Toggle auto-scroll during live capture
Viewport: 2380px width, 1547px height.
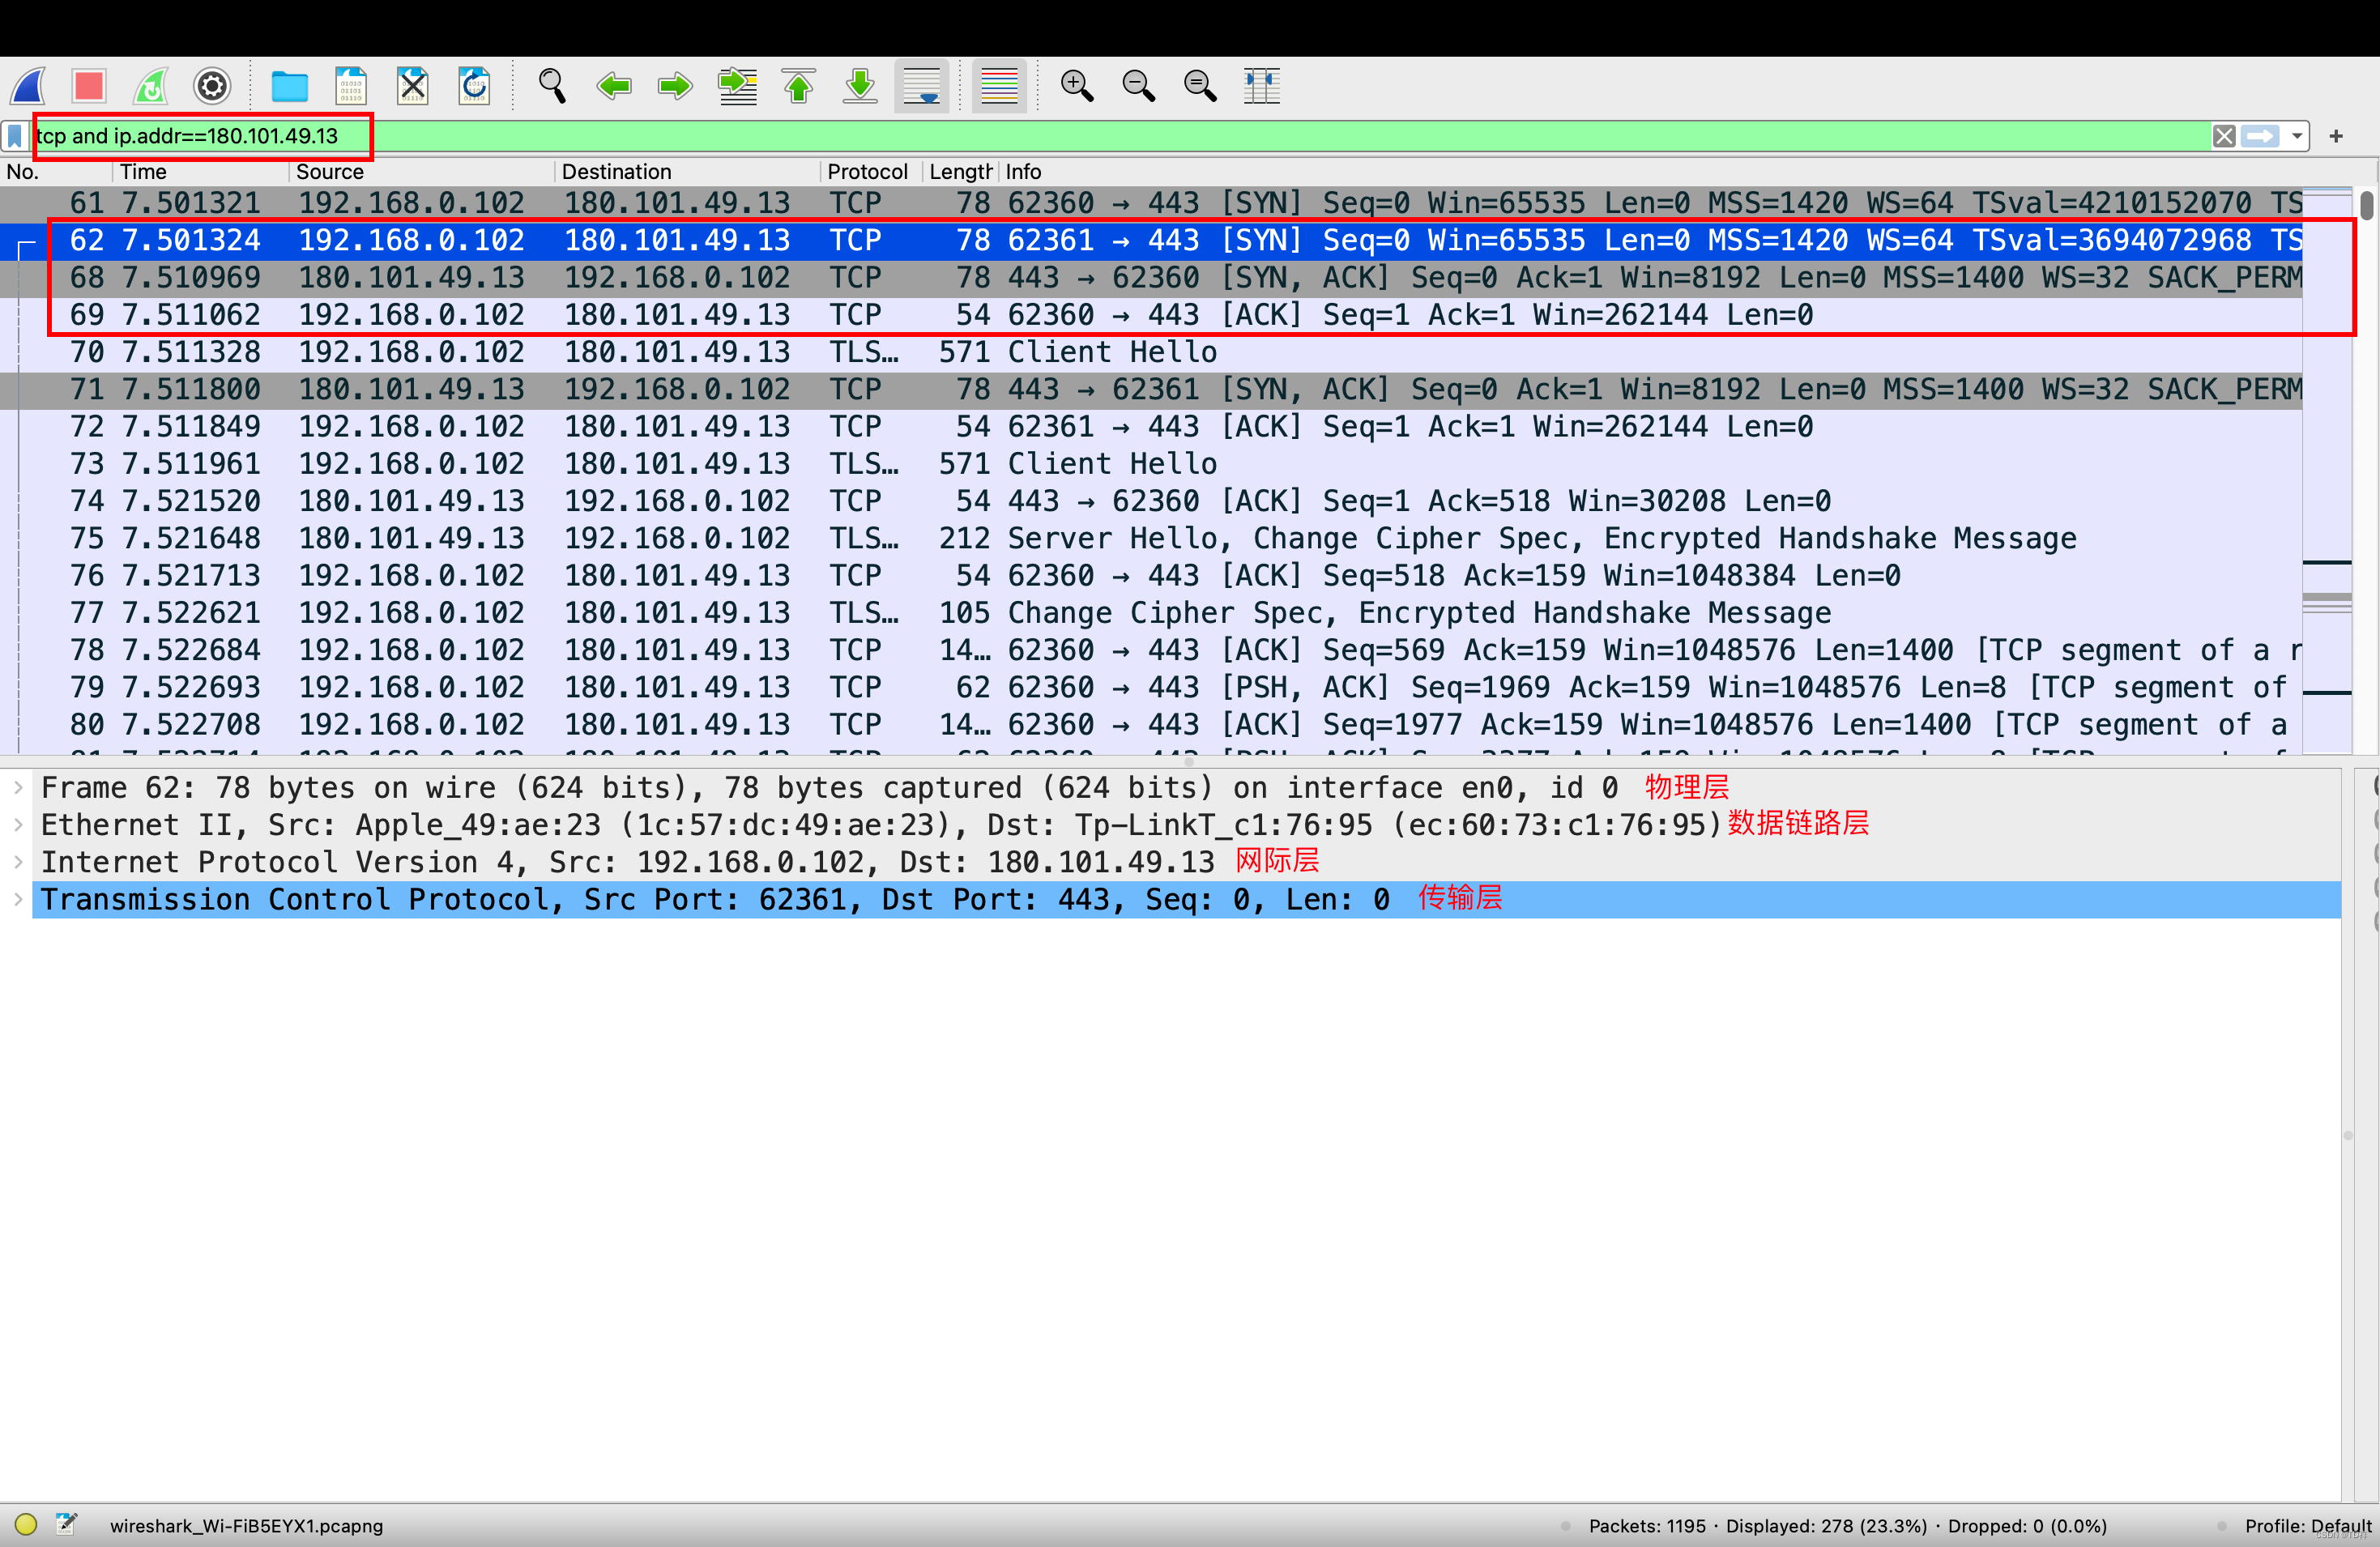point(921,86)
